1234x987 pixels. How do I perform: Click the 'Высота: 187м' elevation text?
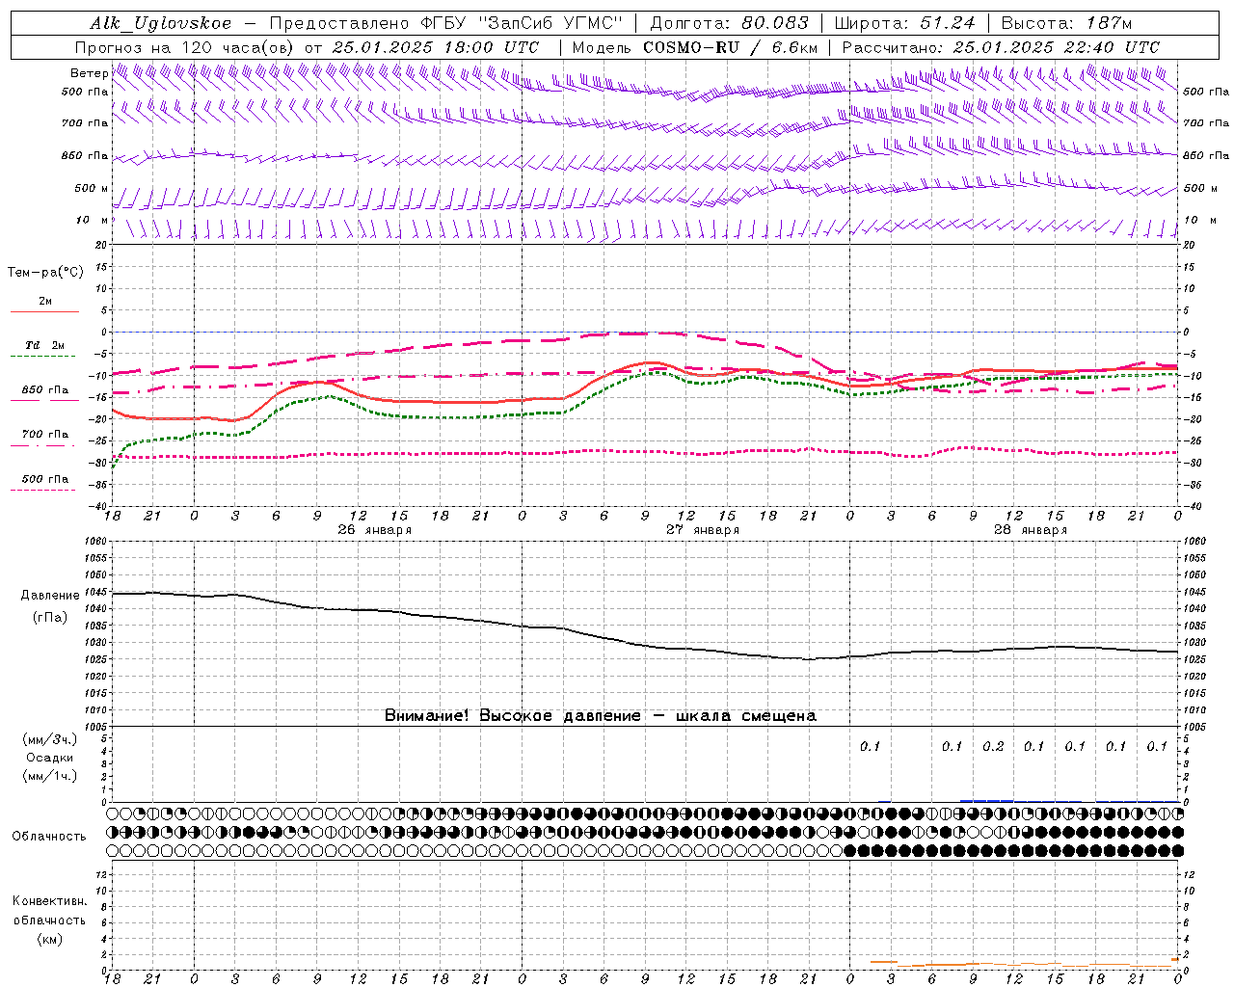[x=1066, y=23]
